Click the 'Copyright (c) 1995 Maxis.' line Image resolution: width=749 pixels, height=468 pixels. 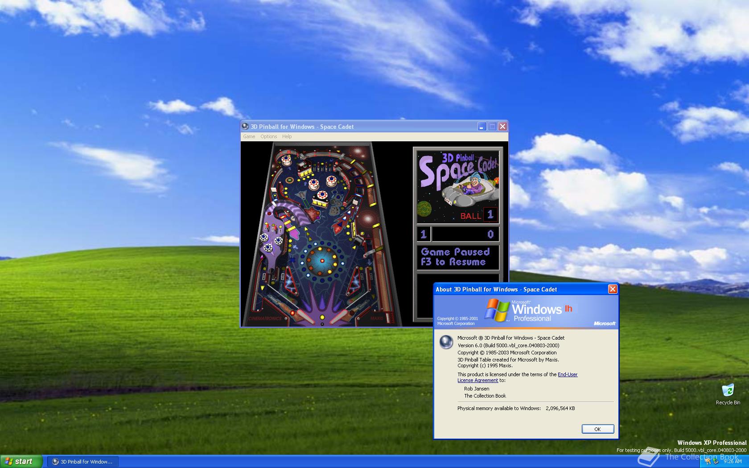(485, 365)
